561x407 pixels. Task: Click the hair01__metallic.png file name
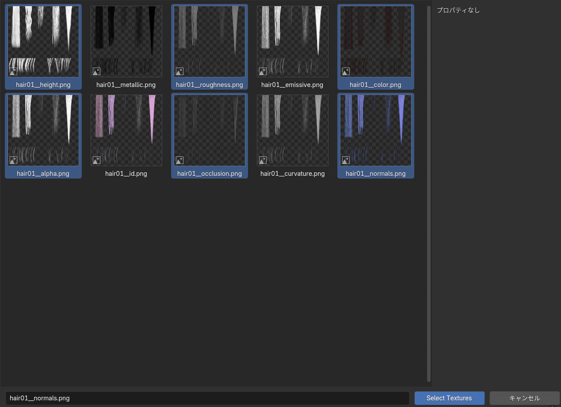tap(126, 85)
